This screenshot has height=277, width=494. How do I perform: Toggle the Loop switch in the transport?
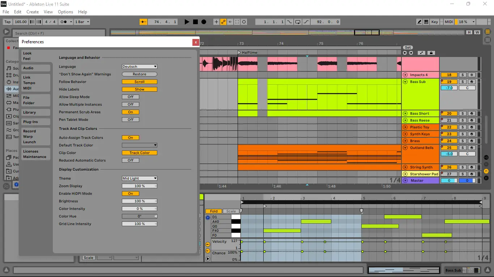click(x=298, y=22)
